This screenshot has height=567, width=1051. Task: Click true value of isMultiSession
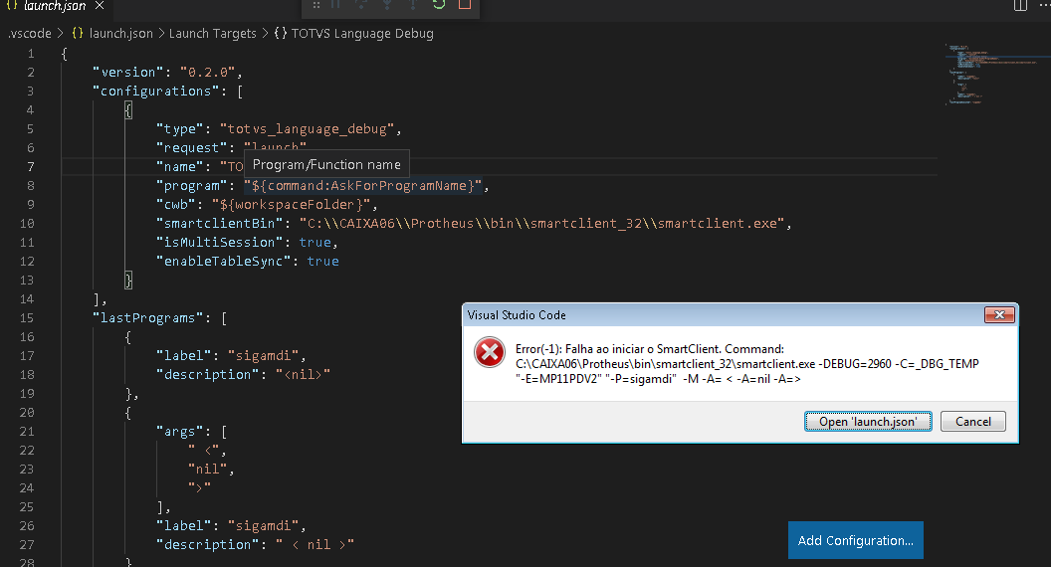point(315,242)
